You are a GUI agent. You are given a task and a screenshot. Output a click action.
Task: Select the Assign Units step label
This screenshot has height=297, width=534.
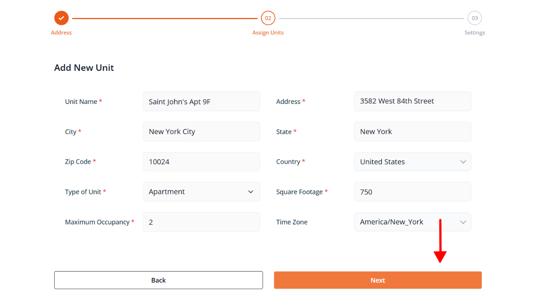(x=268, y=33)
